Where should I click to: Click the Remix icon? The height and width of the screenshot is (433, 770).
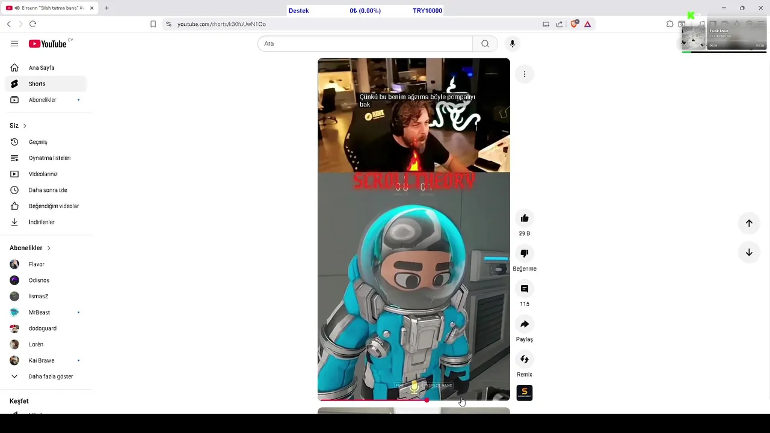pyautogui.click(x=525, y=360)
